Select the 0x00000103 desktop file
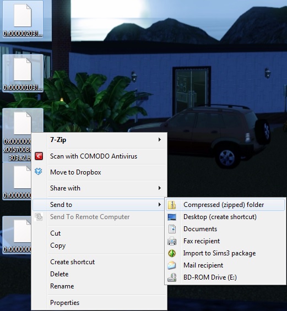The image size is (287, 311). pyautogui.click(x=23, y=73)
